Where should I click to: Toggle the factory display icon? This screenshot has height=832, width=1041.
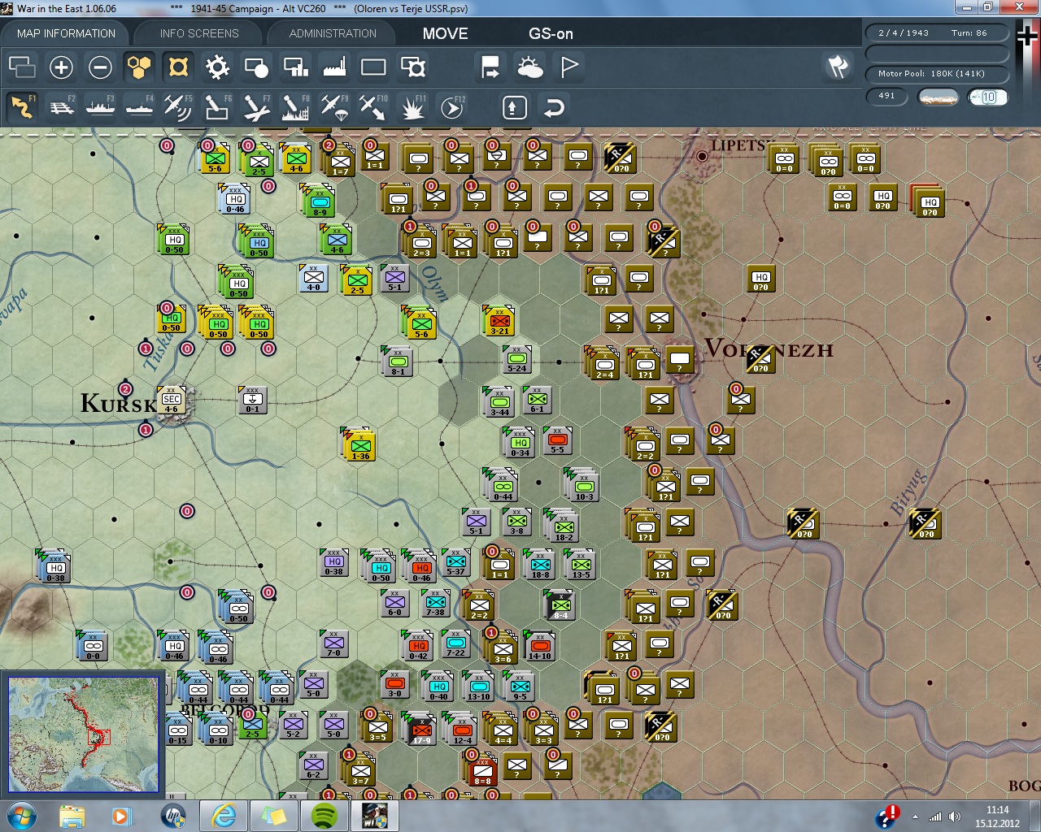pyautogui.click(x=334, y=67)
